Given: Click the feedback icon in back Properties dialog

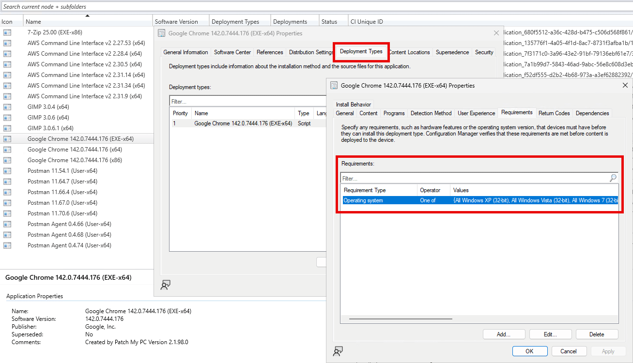Looking at the screenshot, I should (166, 285).
